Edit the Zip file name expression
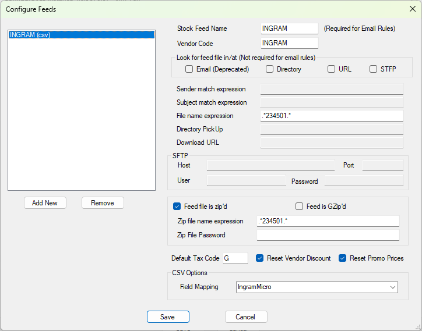The image size is (422, 331). (x=328, y=221)
